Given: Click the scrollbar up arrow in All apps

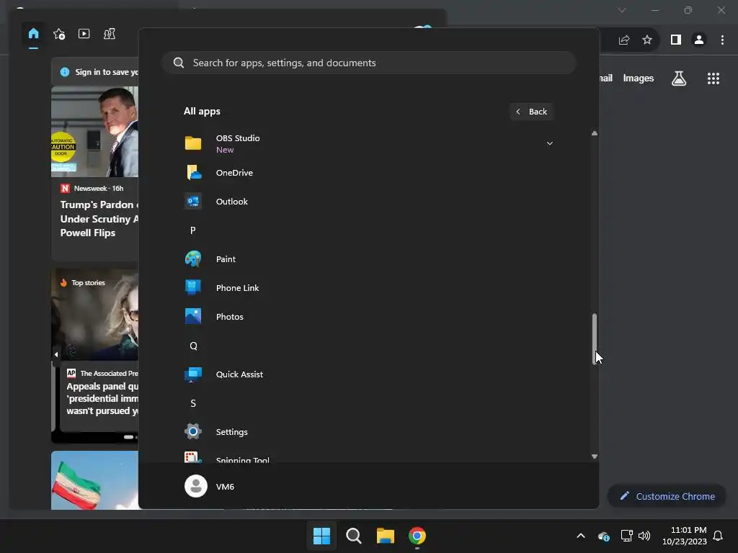Looking at the screenshot, I should (595, 133).
